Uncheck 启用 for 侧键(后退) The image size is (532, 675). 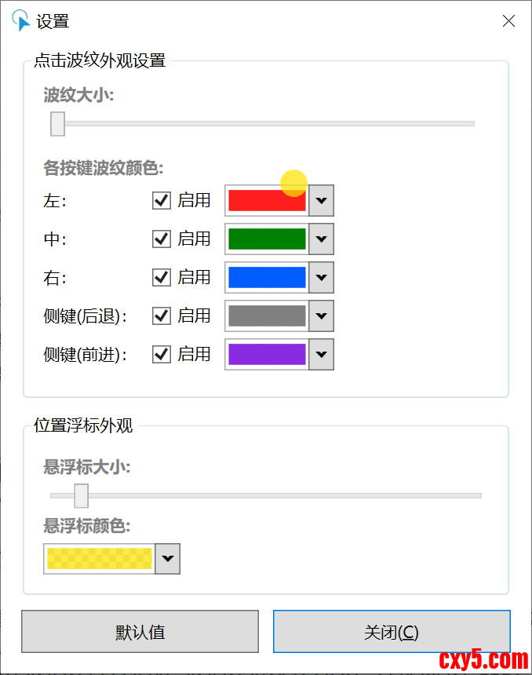click(161, 316)
